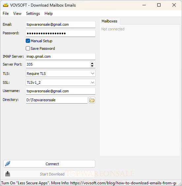Click the Start Download button

[49, 174]
